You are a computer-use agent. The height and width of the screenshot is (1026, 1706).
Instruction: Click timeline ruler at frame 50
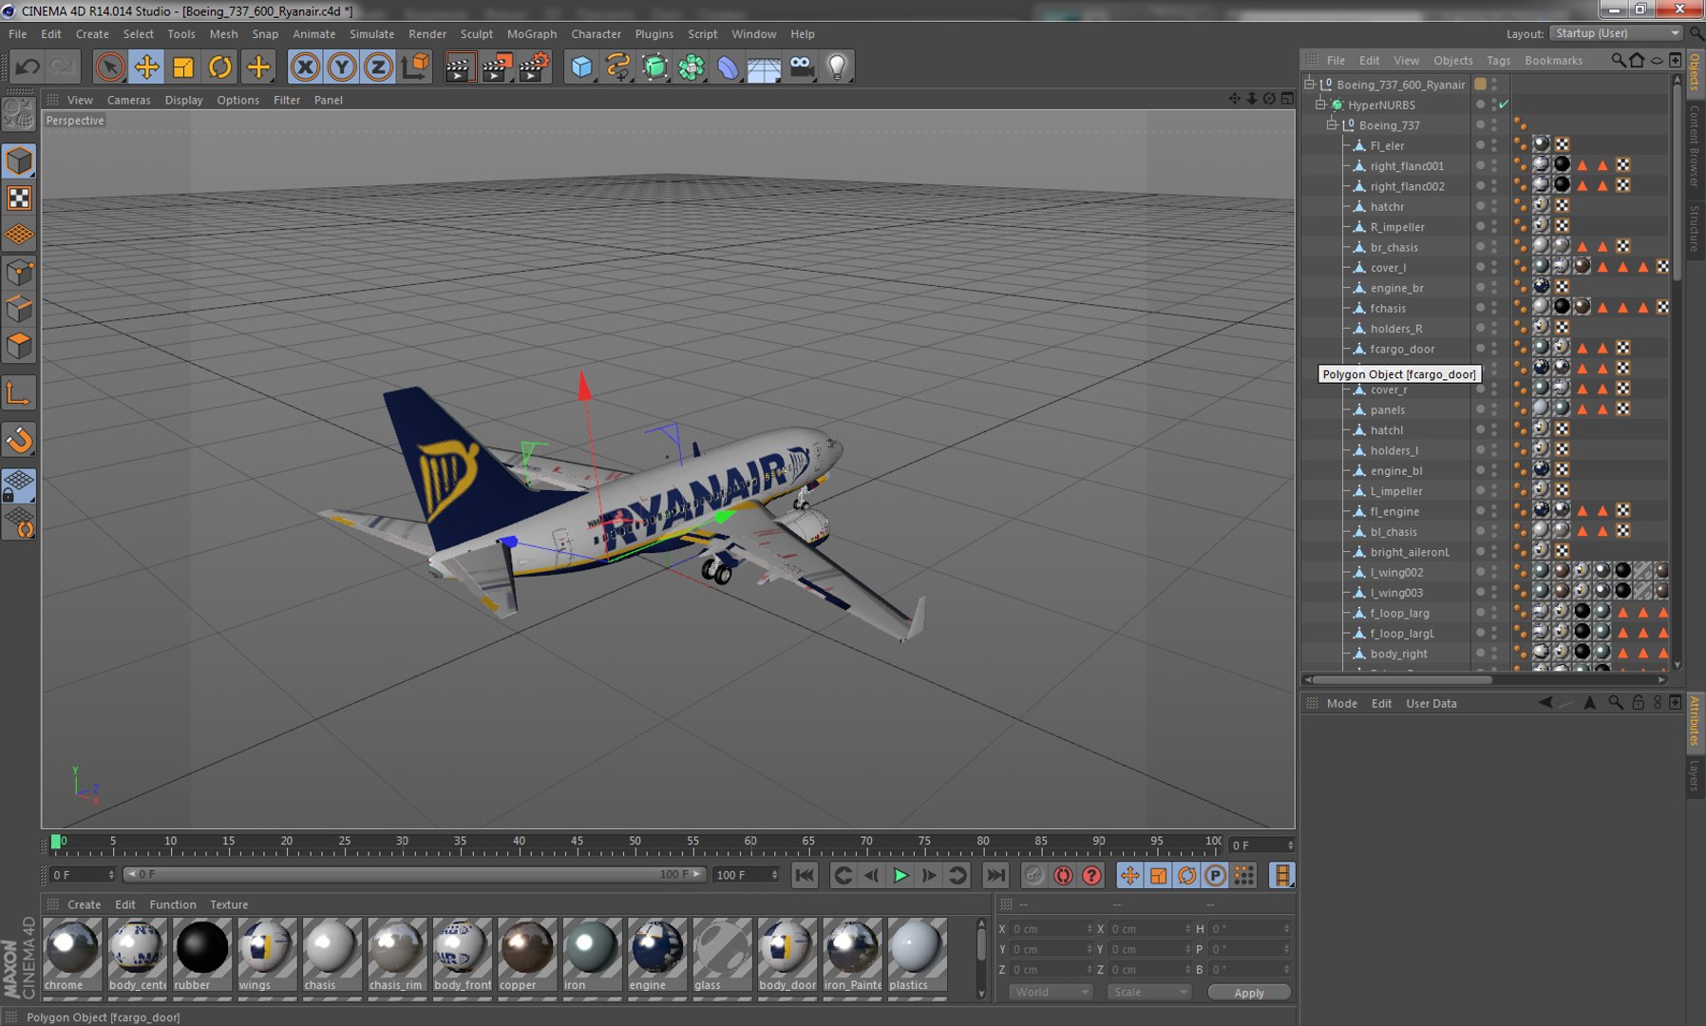point(635,843)
